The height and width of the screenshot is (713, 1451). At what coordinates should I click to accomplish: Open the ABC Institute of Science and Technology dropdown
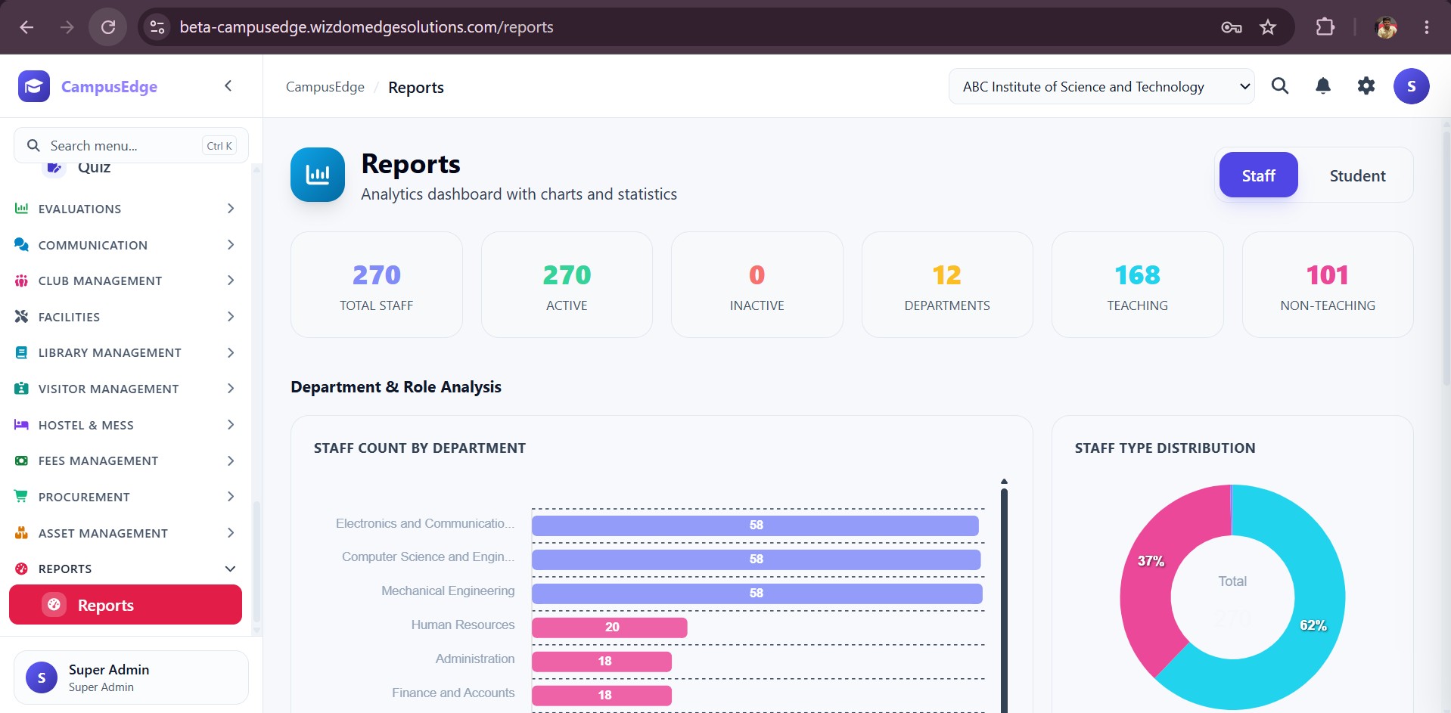pyautogui.click(x=1101, y=86)
